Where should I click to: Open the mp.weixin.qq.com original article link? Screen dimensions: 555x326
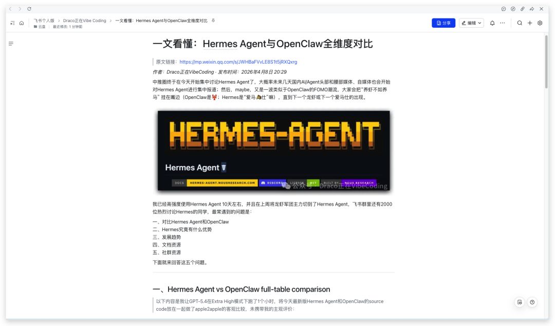pos(237,61)
